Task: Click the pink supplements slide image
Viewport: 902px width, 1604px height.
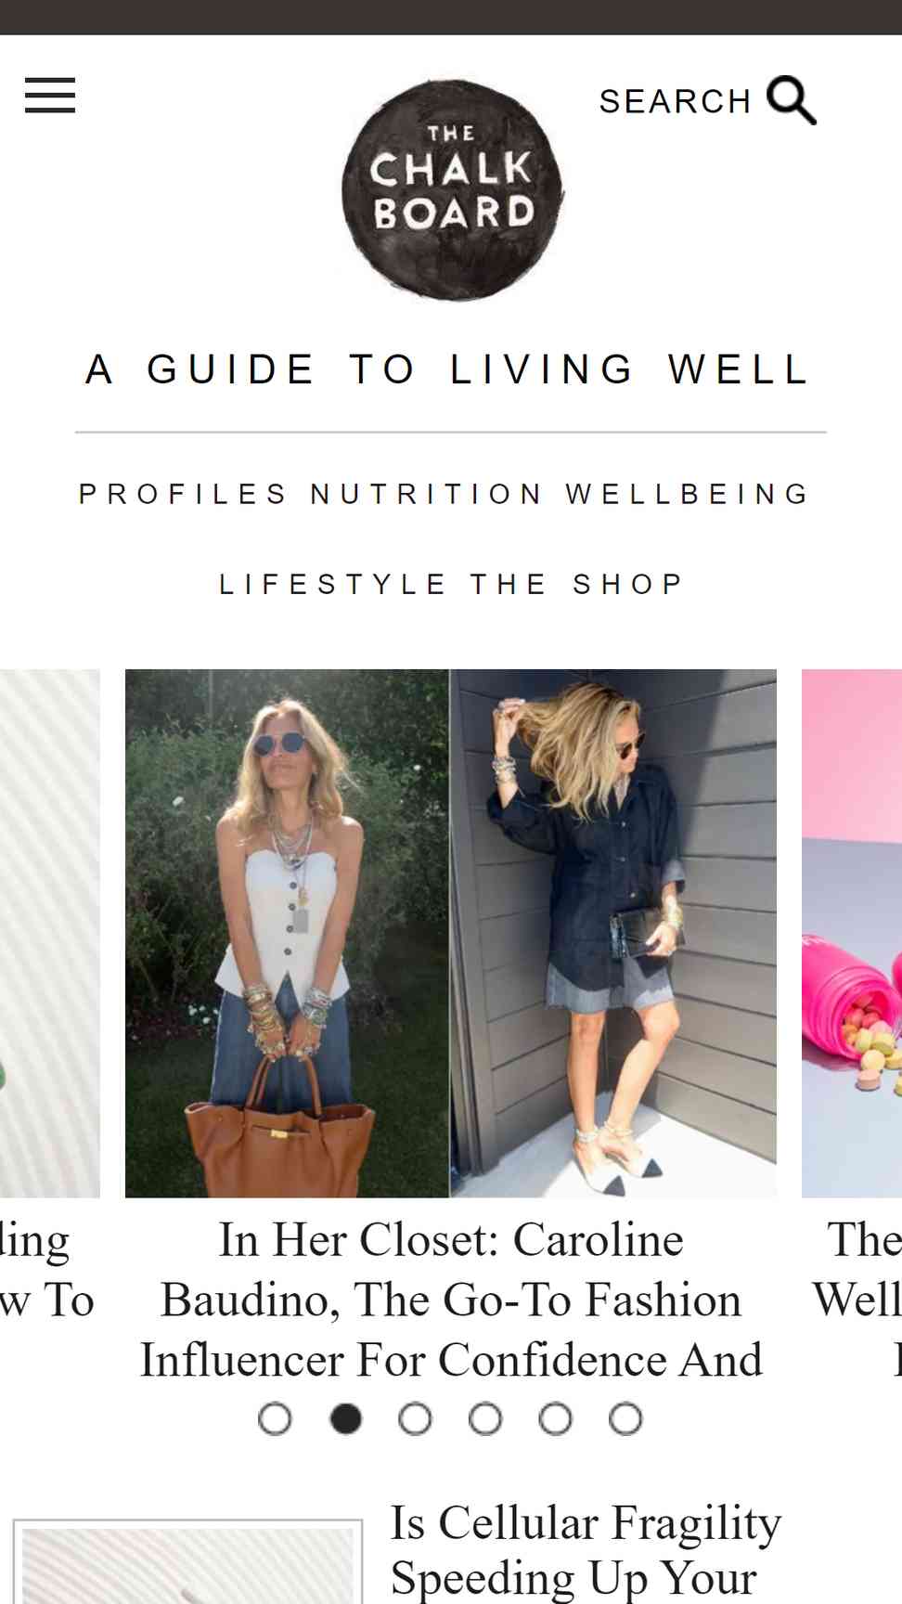Action: click(852, 933)
